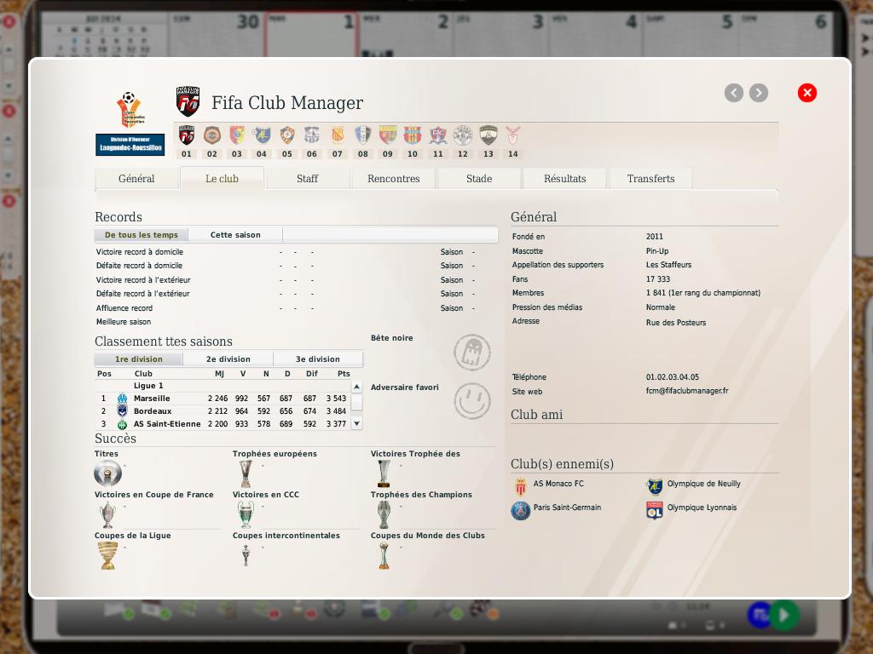
Task: Click the Marseille club name
Action: point(152,399)
